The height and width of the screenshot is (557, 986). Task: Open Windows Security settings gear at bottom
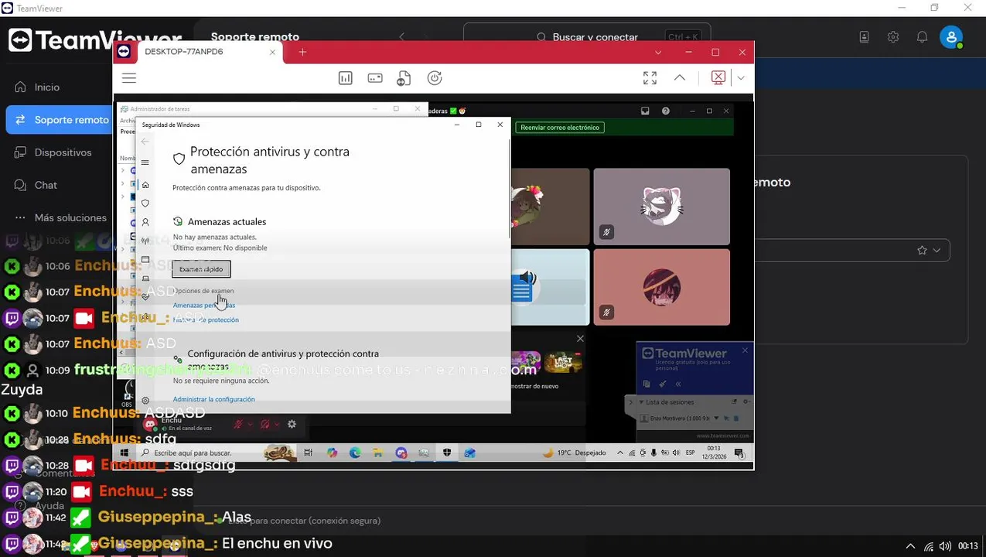145,401
